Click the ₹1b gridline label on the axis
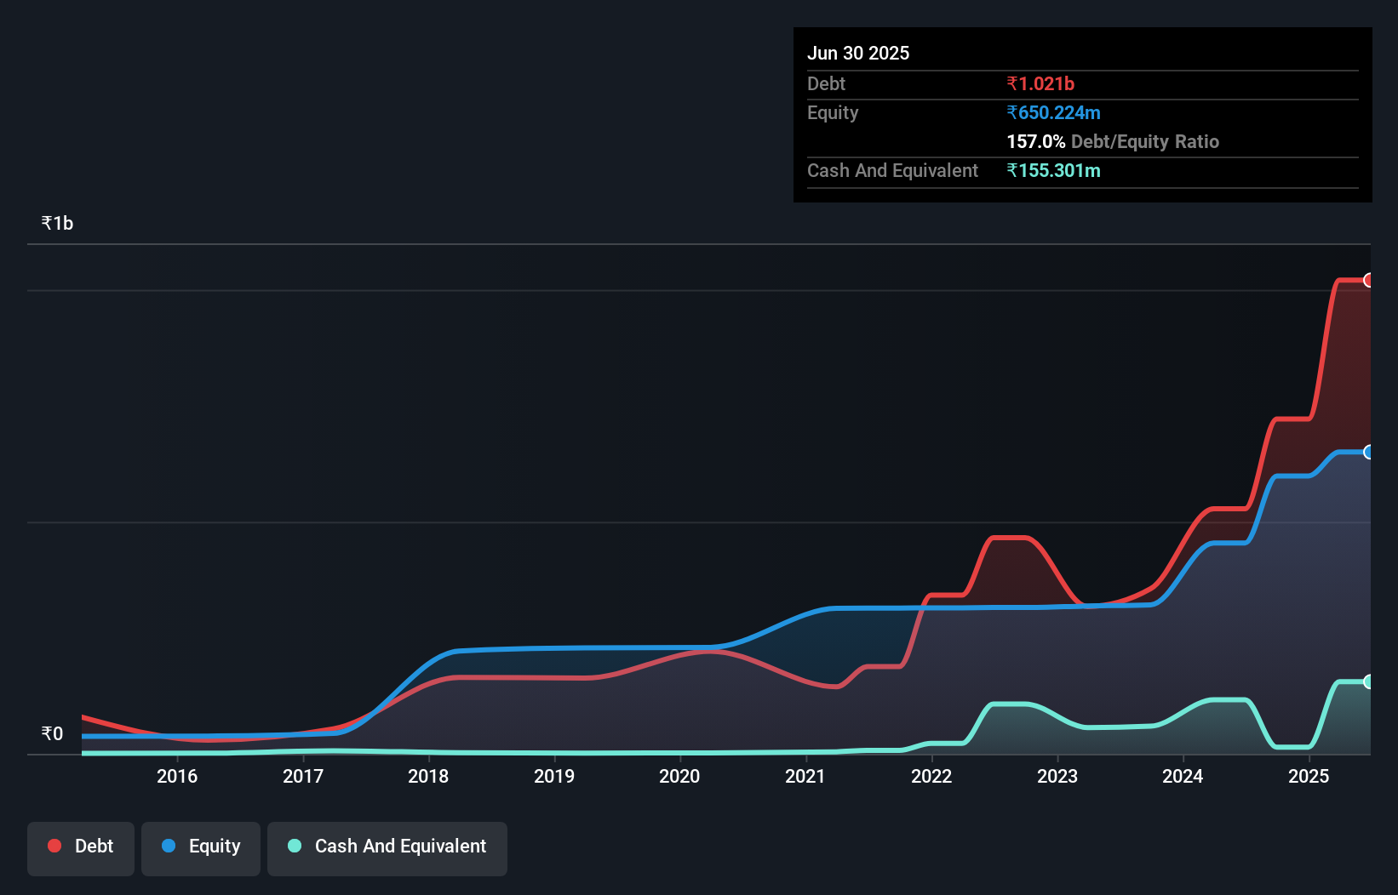Screen dimensions: 1398x895 click(x=56, y=222)
